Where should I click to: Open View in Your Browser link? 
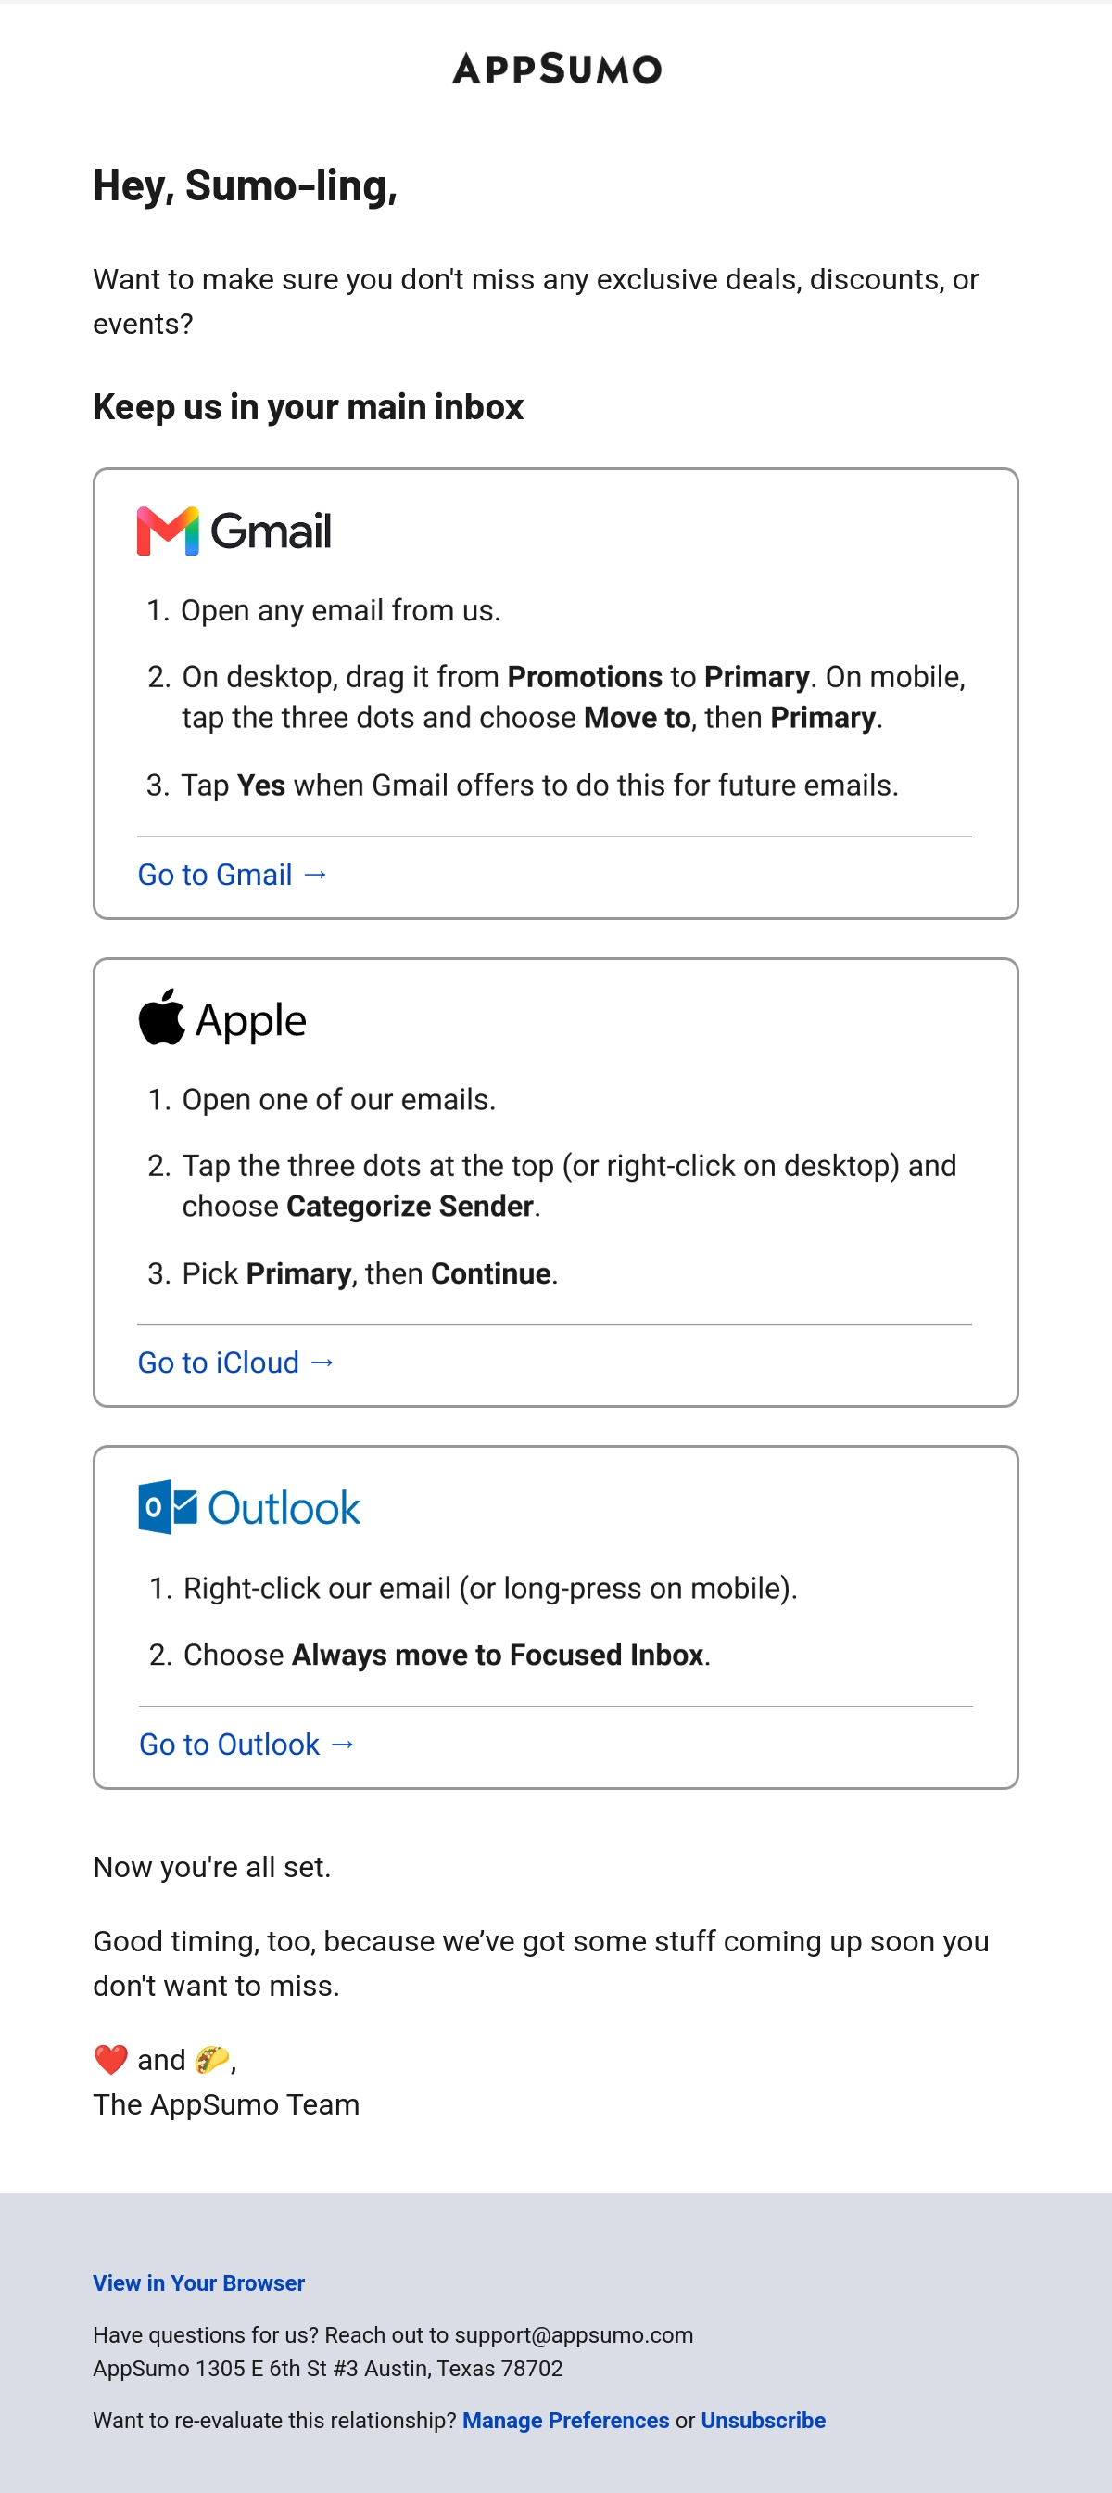pos(198,2283)
